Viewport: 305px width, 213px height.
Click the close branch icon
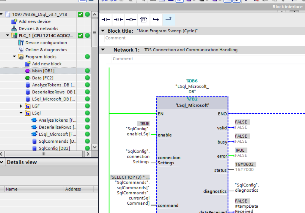[169, 20]
